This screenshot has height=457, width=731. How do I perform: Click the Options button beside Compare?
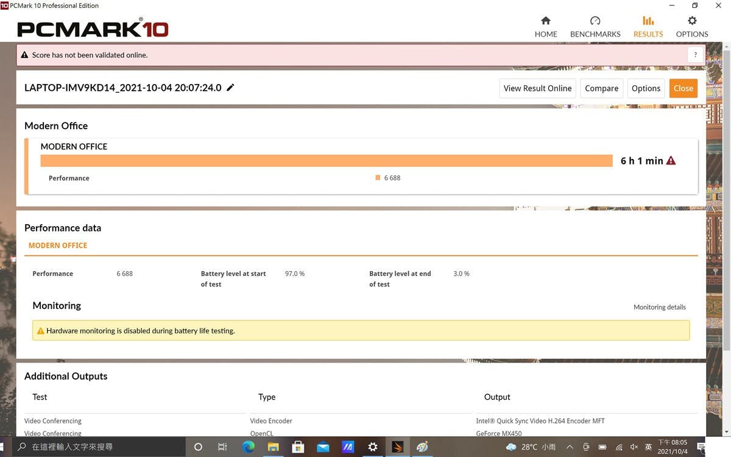tap(646, 88)
